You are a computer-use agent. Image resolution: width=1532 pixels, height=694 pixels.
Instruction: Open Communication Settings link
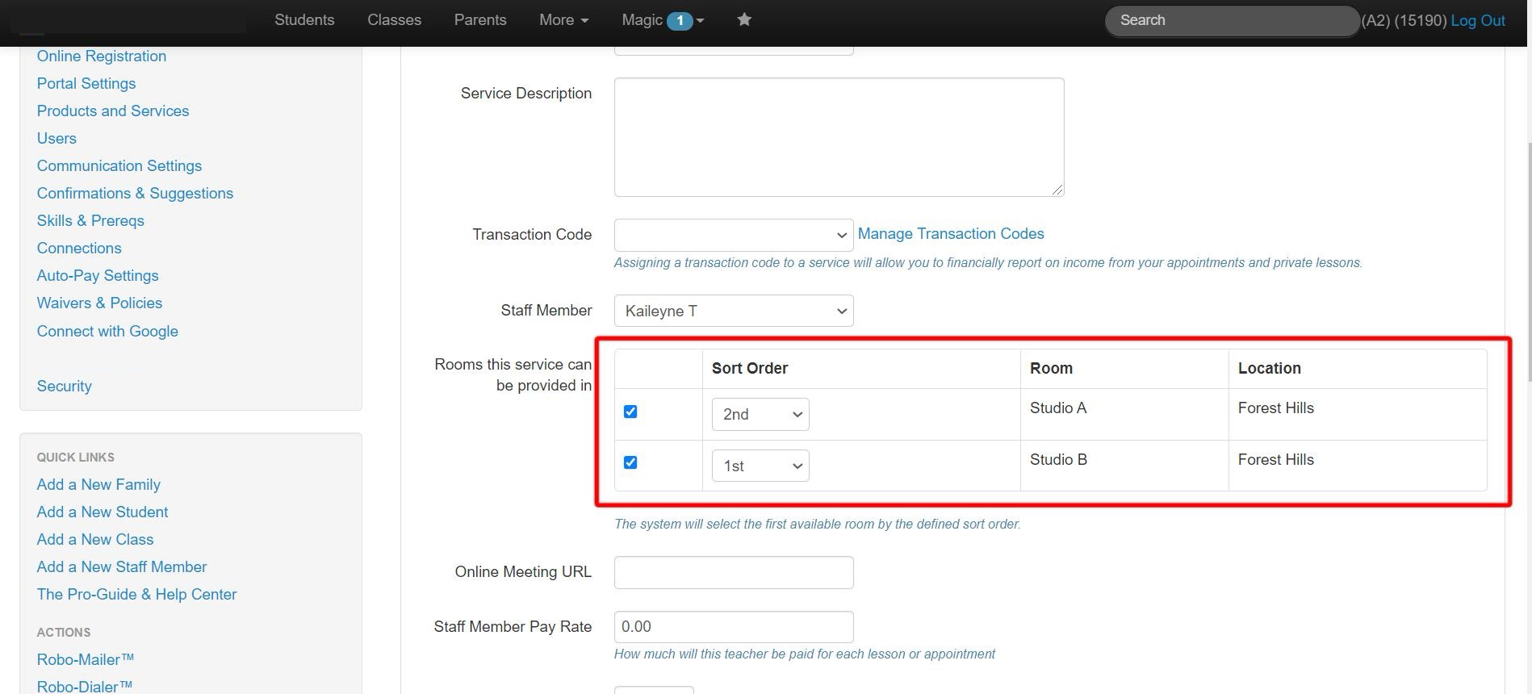(x=119, y=165)
